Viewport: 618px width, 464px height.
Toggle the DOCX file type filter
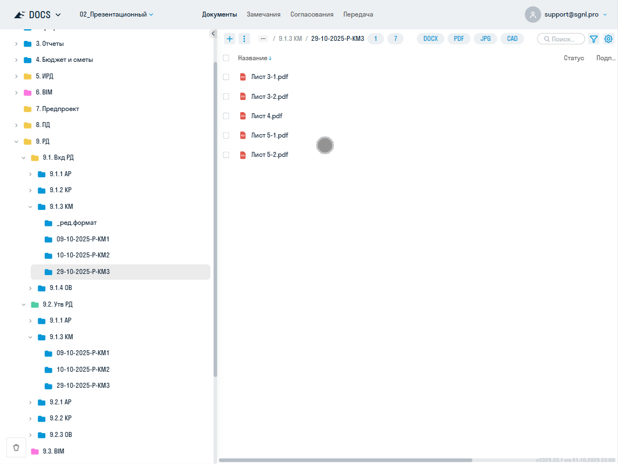pyautogui.click(x=430, y=38)
